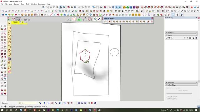Select the Zoom magnifier tool
The height and width of the screenshot is (112, 200).
click(x=2, y=75)
